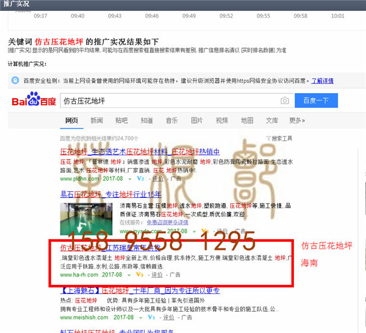Open result 压花地坪_生态透艺术压花地坪材料
366x333 pixels.
[x=140, y=152]
